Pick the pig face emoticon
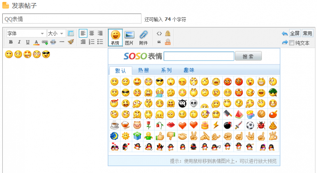 [x=137, y=125]
